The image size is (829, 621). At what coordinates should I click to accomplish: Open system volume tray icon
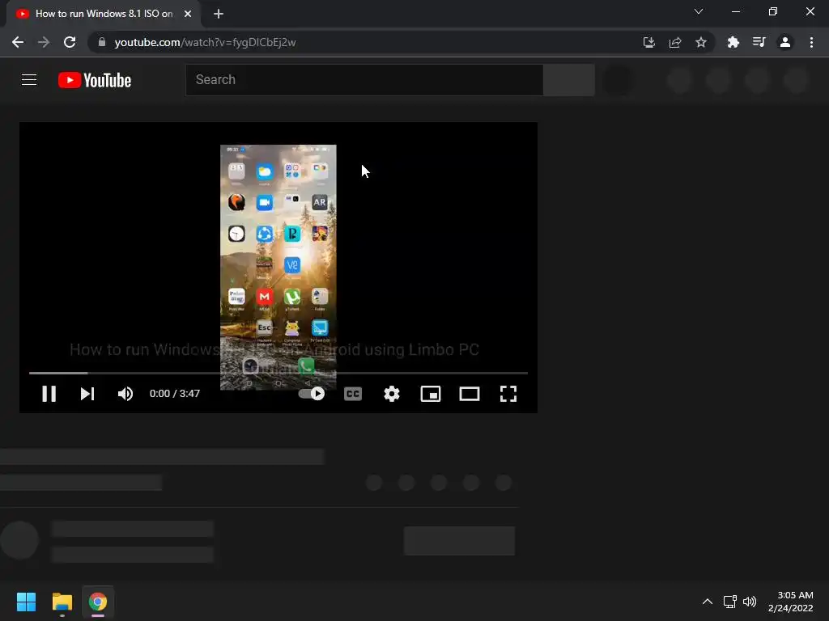[750, 602]
